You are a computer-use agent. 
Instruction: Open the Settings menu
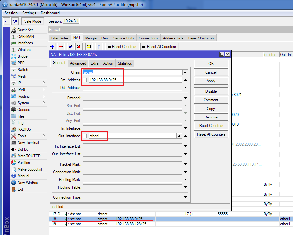pos(29,13)
